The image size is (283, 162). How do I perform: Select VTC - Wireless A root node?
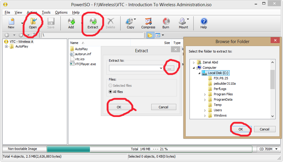click(x=19, y=42)
